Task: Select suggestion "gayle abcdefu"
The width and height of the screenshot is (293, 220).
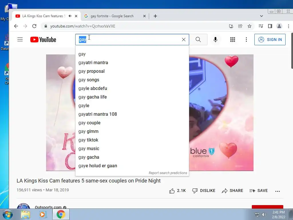Action: (132, 89)
